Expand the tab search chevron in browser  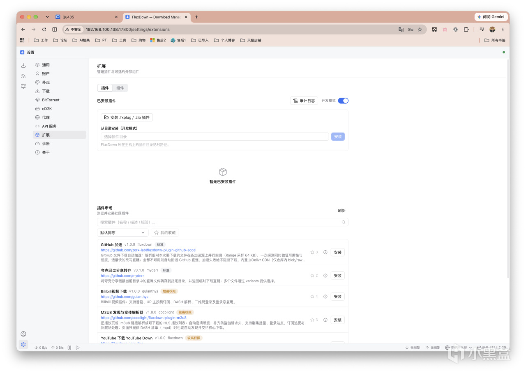47,17
